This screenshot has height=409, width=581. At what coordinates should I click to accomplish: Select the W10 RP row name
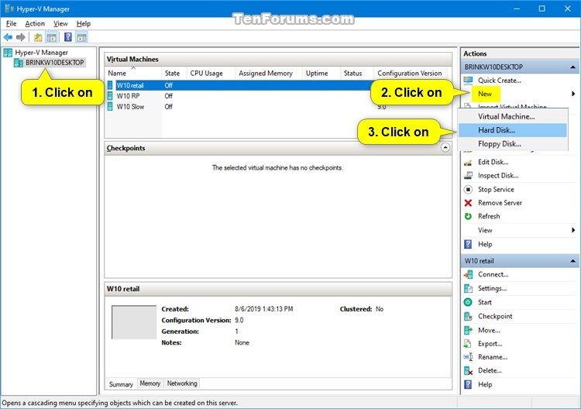point(128,96)
